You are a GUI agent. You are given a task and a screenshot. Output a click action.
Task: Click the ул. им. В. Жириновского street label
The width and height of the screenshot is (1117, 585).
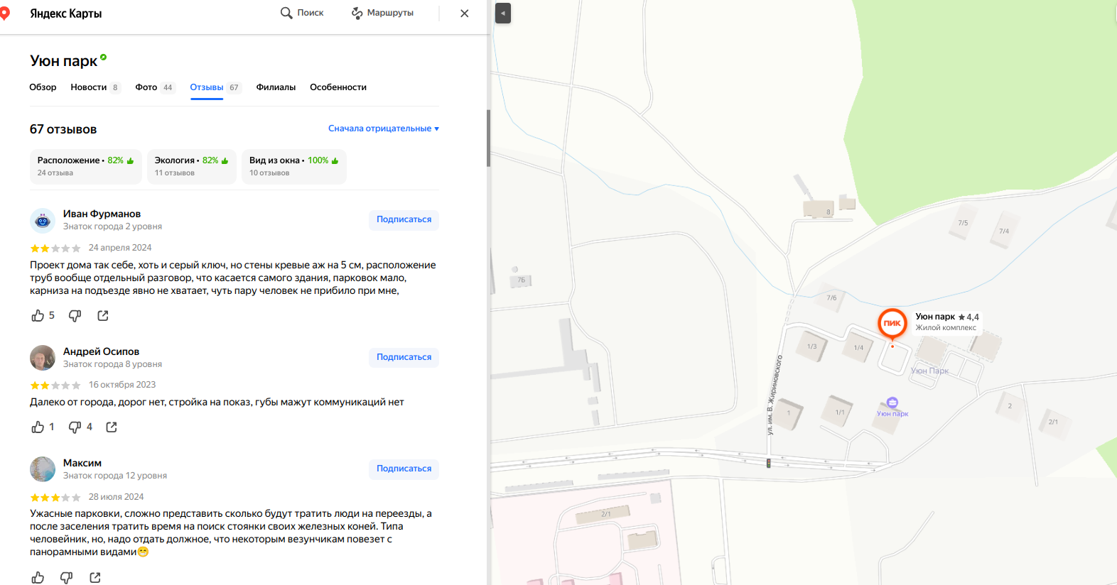(x=775, y=395)
